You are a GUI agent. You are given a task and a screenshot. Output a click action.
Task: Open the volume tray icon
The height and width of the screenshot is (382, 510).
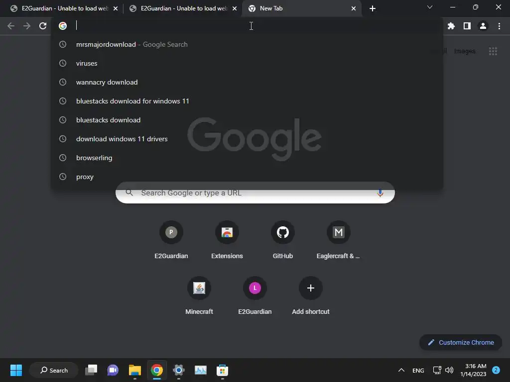tap(449, 370)
